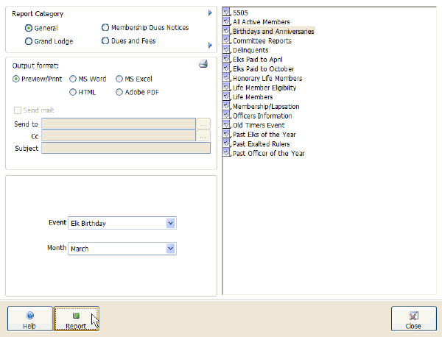Click the icon next to Life Members
The width and height of the screenshot is (442, 337).
(227, 97)
